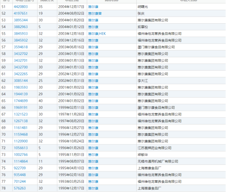226x193 pixels.
Task: Select date 1997年11月28日
Action: (71, 114)
